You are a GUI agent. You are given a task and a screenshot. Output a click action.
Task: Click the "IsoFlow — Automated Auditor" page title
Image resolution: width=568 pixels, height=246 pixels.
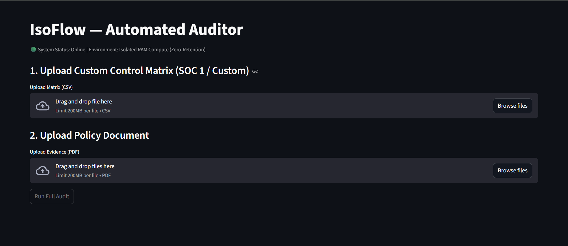(x=136, y=30)
